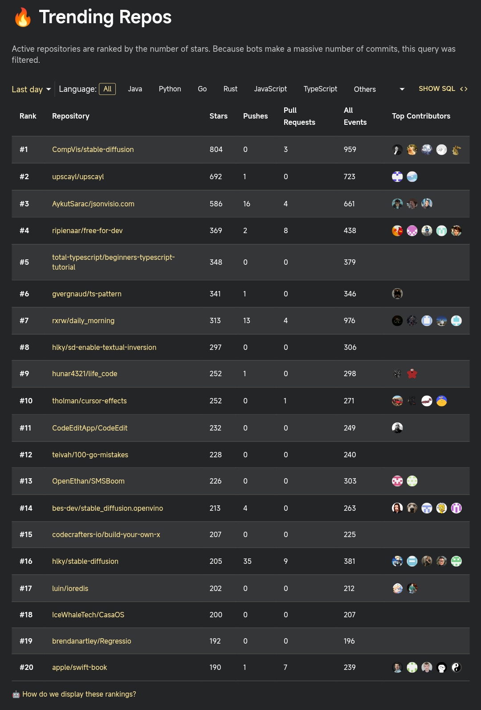Toggle the All language filter

point(107,89)
